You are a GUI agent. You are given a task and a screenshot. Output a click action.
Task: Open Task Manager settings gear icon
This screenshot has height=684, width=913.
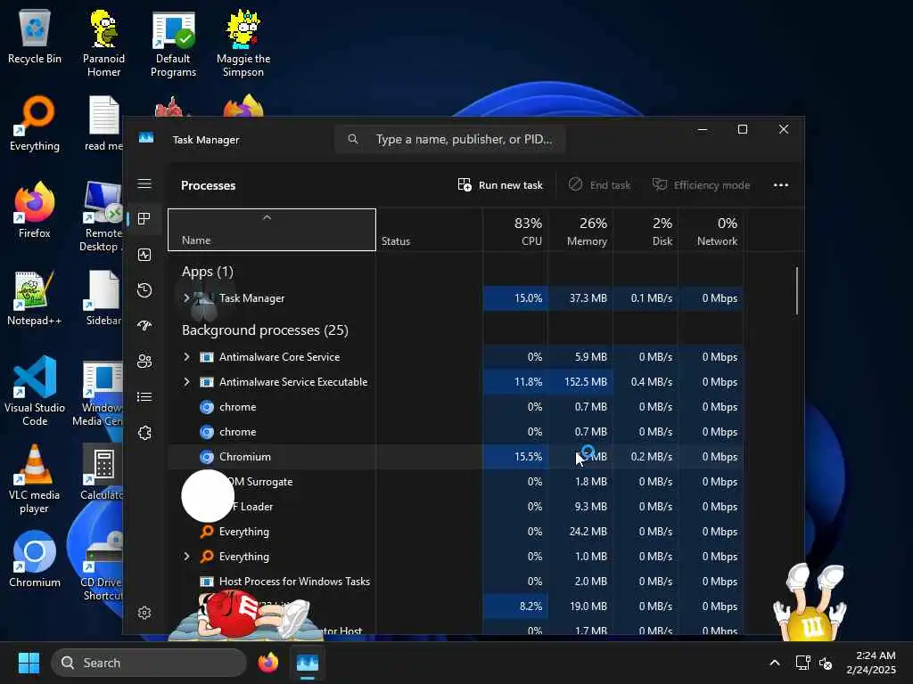pos(144,613)
